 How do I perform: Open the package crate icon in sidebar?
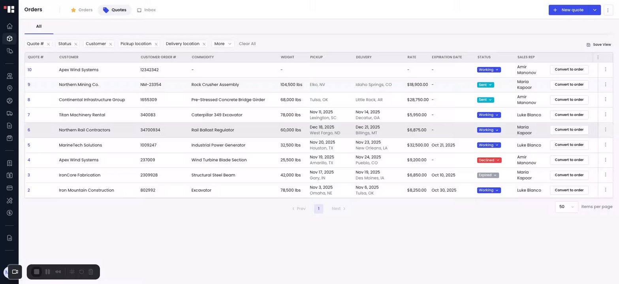coord(9,138)
